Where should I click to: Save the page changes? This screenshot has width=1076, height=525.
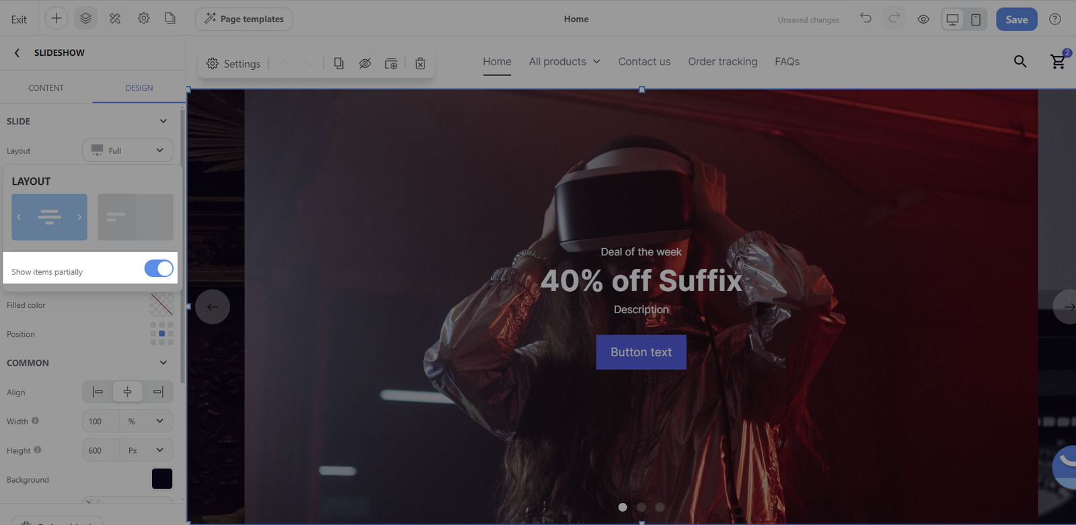tap(1016, 19)
